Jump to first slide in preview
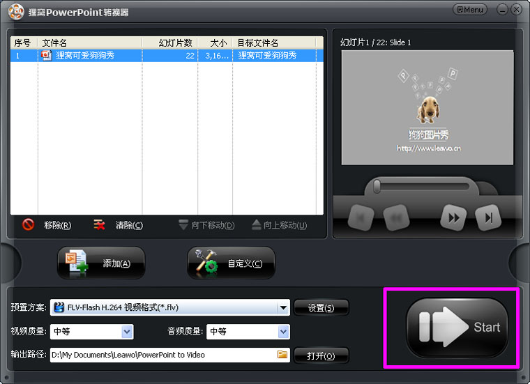This screenshot has width=530, height=384. (361, 218)
